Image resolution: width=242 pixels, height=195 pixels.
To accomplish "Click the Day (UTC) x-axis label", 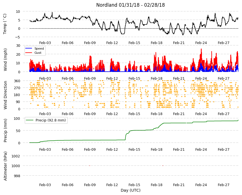I will pyautogui.click(x=130, y=190).
